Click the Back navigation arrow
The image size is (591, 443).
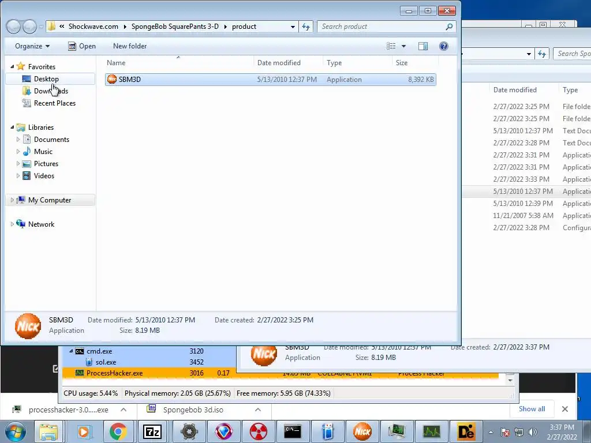click(14, 27)
